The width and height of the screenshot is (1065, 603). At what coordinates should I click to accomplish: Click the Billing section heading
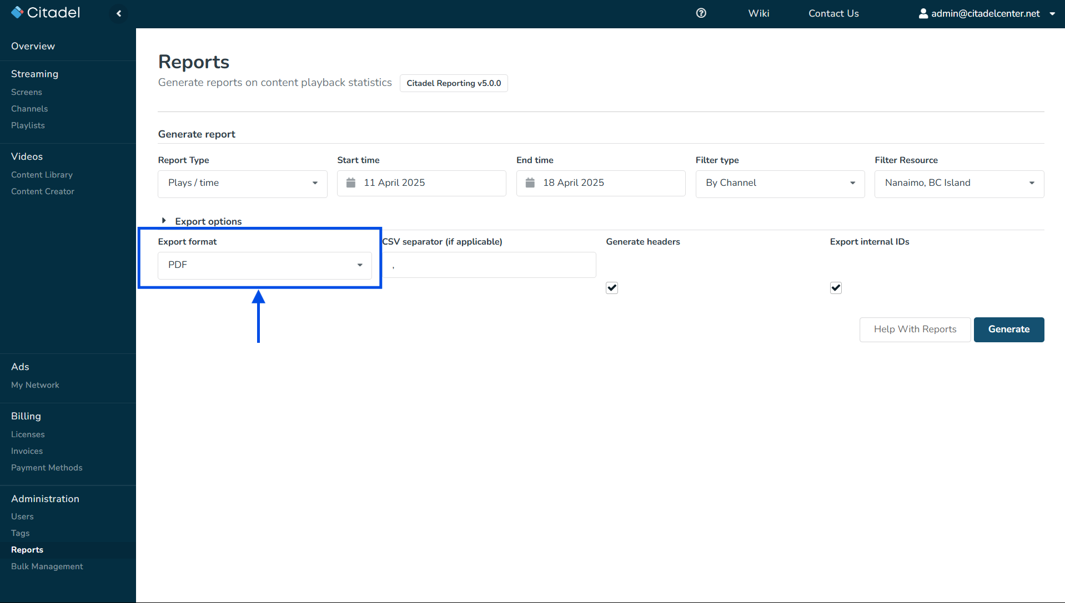point(26,416)
